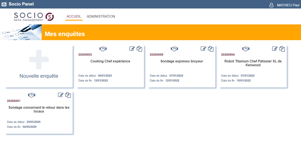Edit the Cooking Chef expérience survey

132,49
